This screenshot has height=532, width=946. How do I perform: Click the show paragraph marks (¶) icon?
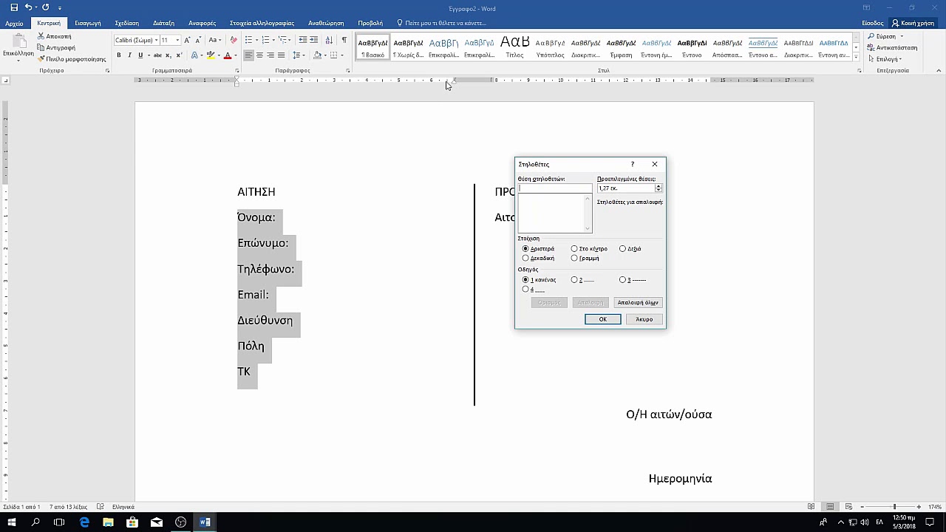click(x=344, y=40)
